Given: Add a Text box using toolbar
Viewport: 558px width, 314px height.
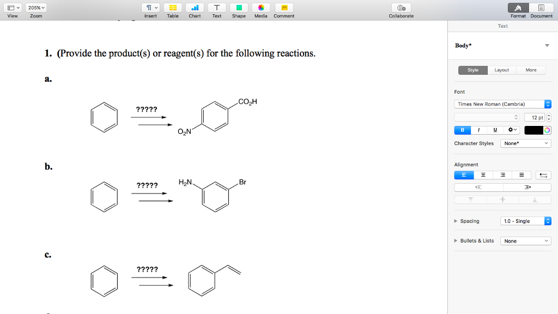Looking at the screenshot, I should tap(217, 8).
